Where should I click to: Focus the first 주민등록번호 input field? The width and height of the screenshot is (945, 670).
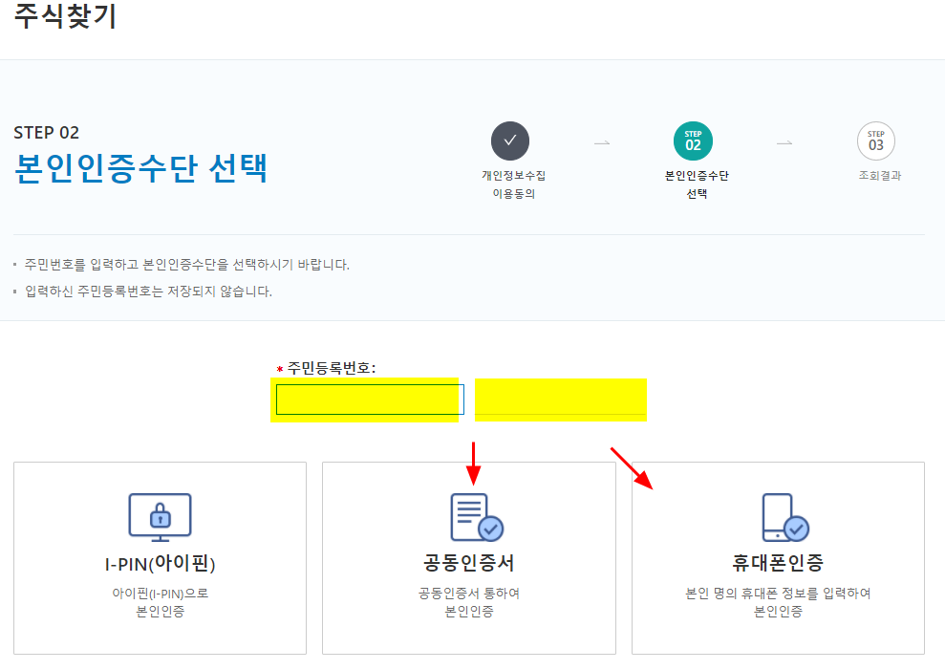(370, 400)
